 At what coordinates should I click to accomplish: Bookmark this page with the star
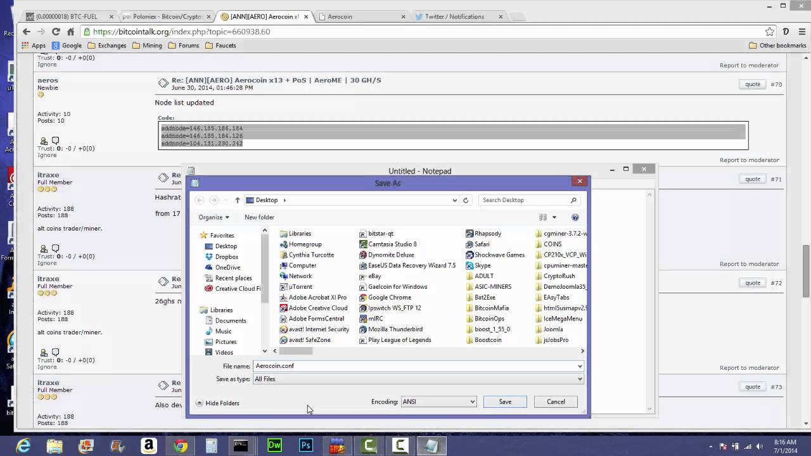(770, 31)
